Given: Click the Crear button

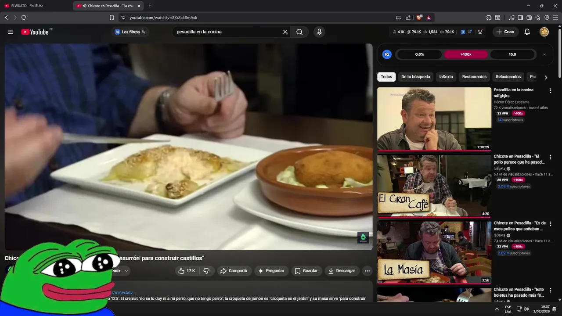Looking at the screenshot, I should pyautogui.click(x=505, y=32).
